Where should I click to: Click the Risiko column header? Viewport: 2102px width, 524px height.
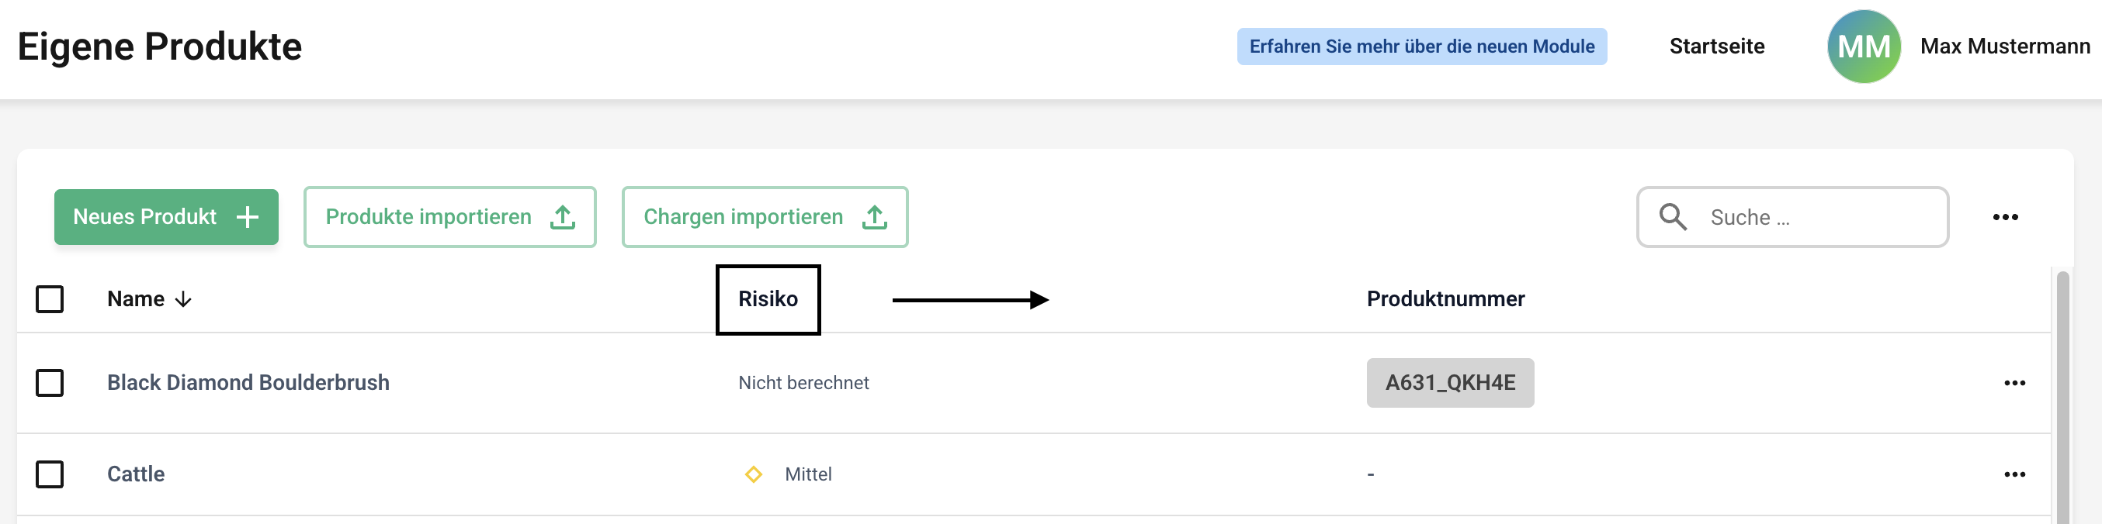coord(768,299)
